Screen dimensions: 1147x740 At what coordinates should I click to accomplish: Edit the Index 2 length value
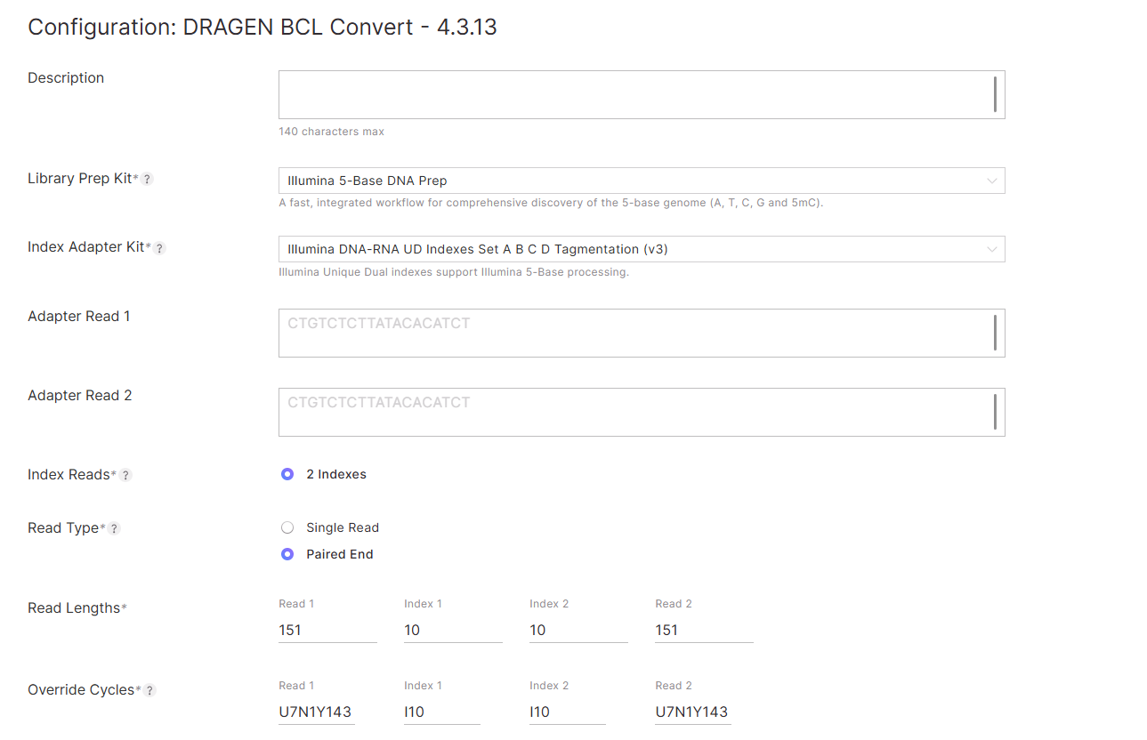578,630
